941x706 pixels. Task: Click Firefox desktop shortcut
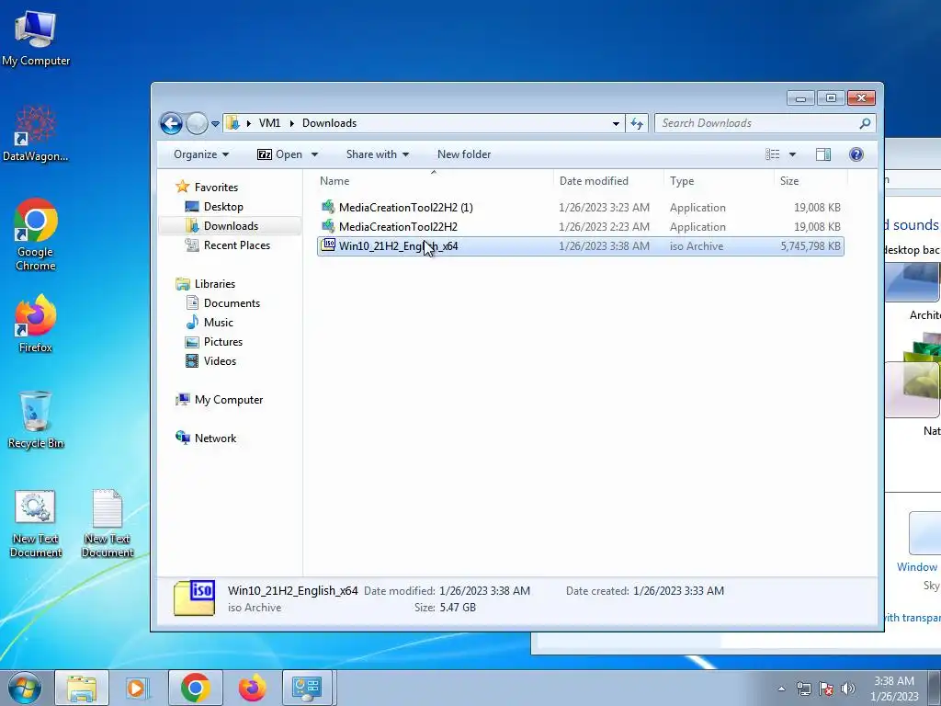point(36,325)
